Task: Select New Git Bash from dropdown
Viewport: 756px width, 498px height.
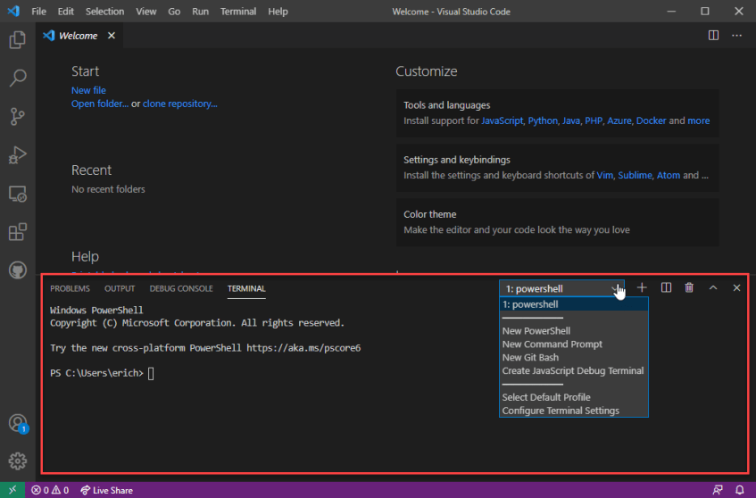Action: (530, 357)
